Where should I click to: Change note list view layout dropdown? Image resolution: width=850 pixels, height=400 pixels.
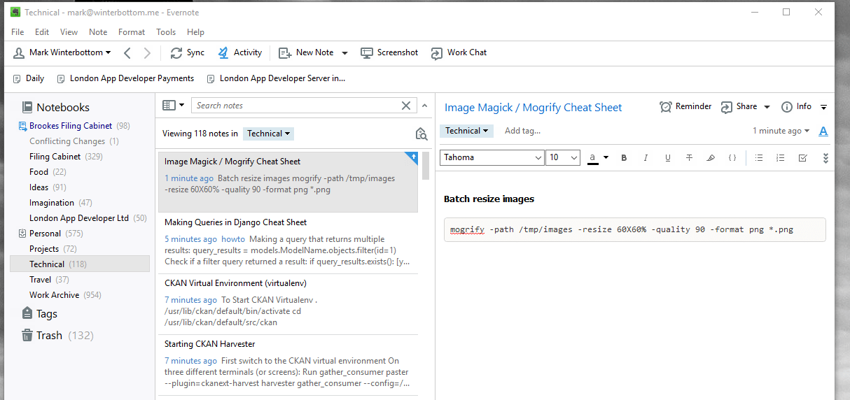pos(173,106)
